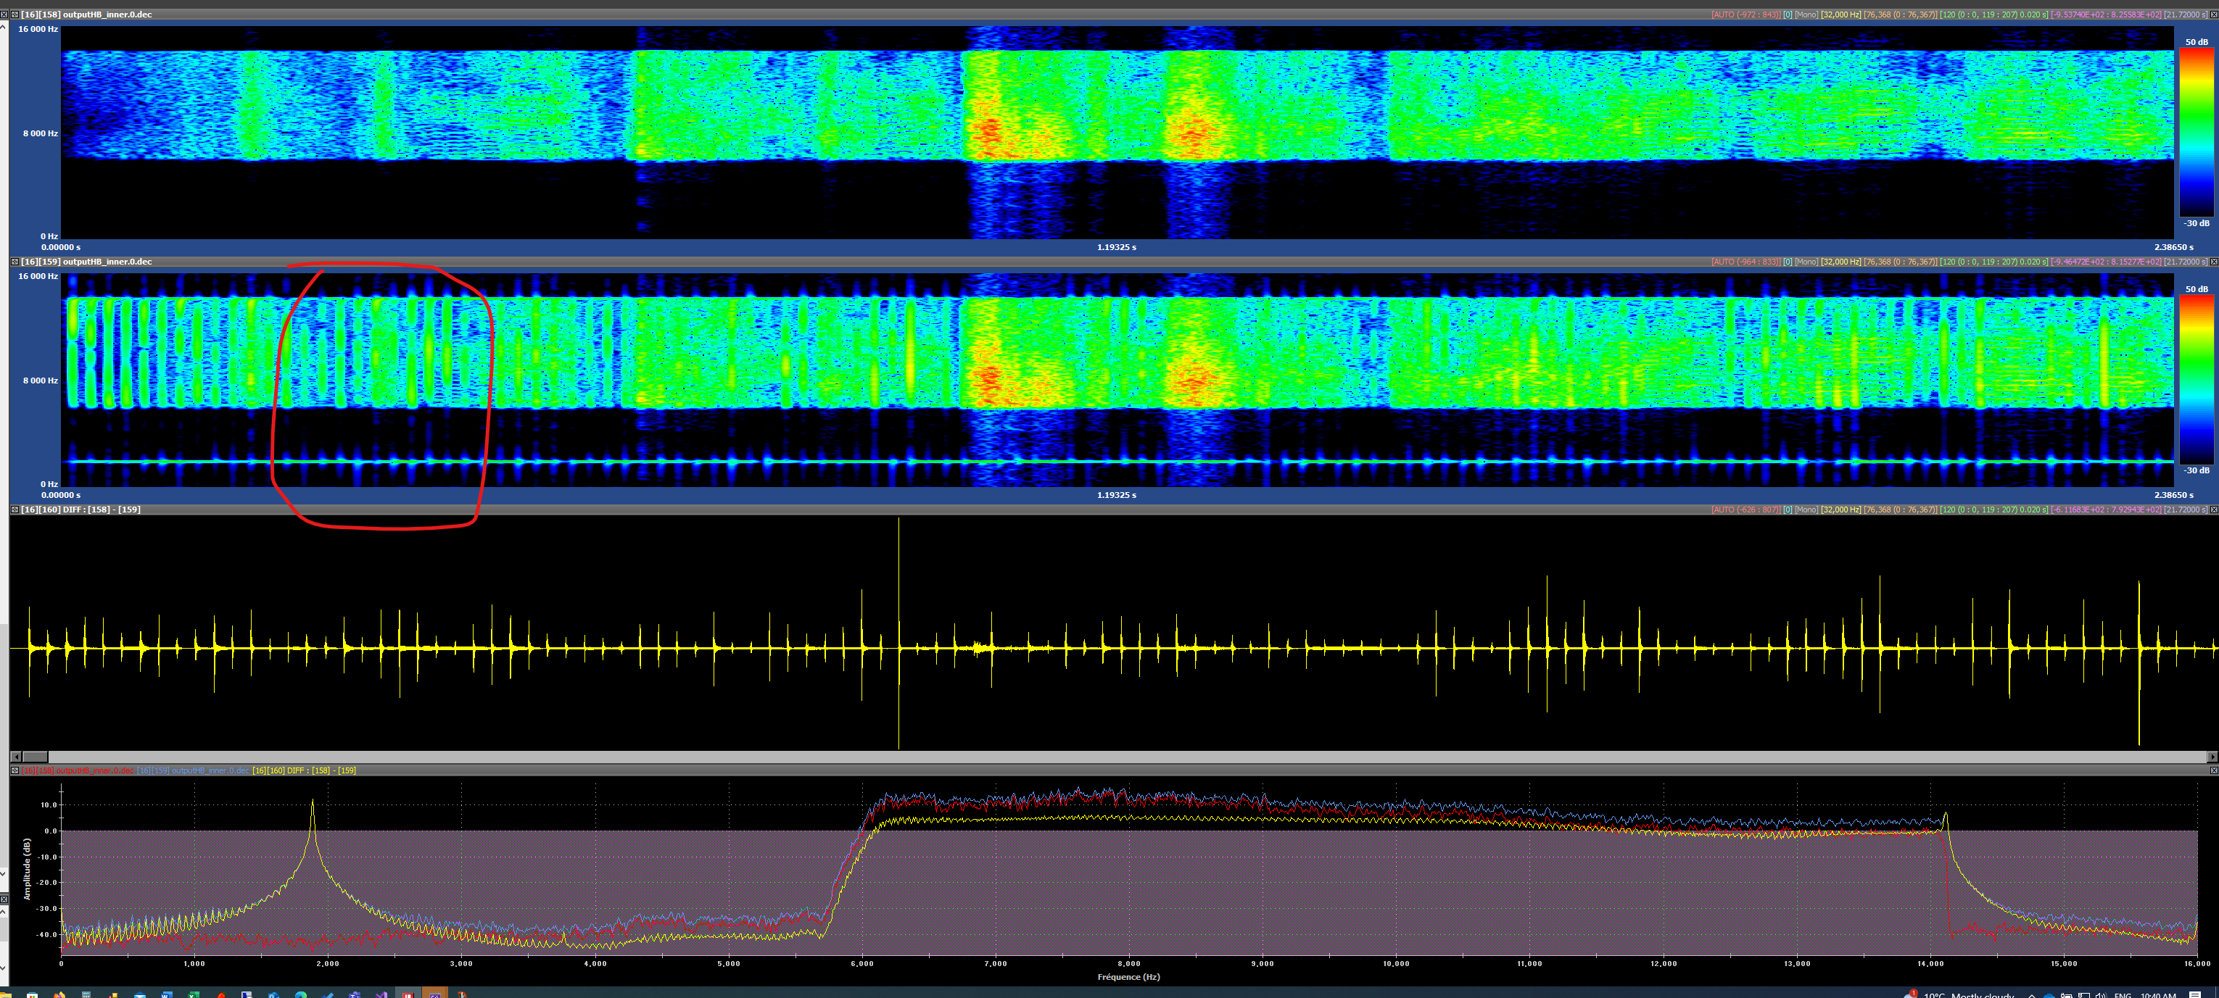
Task: Click the left arrow of the horizontal scrollbar
Action: pos(17,757)
